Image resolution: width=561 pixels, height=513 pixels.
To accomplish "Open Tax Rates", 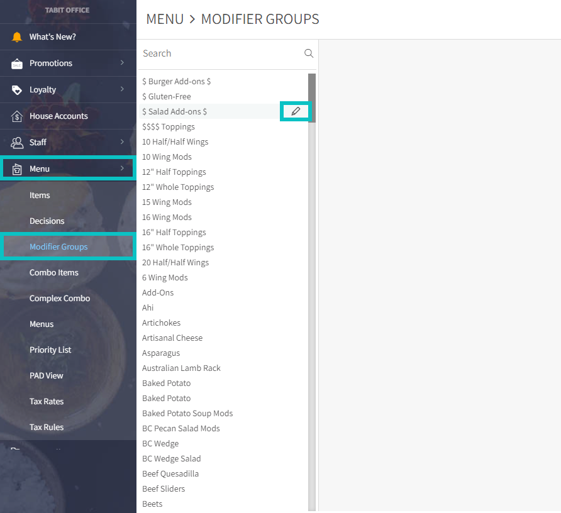I will [47, 401].
